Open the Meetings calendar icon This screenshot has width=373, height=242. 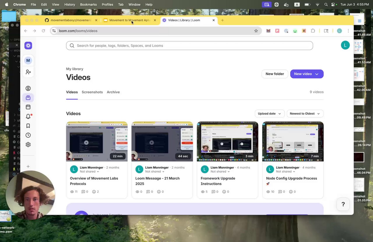(28, 107)
